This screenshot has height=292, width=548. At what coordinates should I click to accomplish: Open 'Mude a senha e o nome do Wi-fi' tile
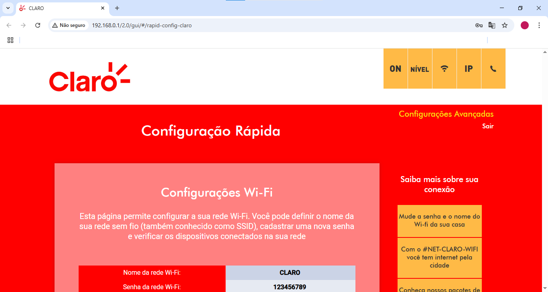pos(440,221)
